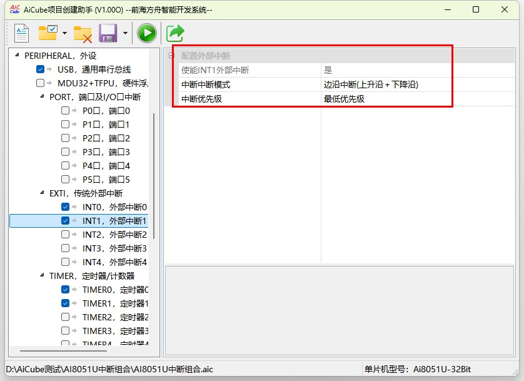Open dropdown arrow beside save icon
This screenshot has width=524, height=381.
(125, 33)
